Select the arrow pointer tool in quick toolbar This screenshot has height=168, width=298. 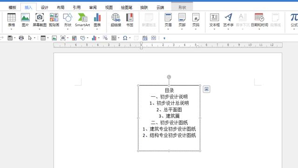pyautogui.click(x=30, y=38)
